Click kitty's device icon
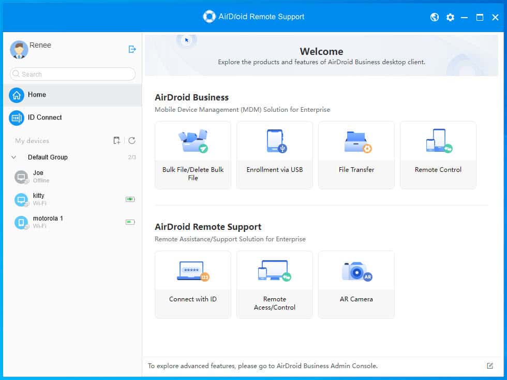 pyautogui.click(x=21, y=200)
